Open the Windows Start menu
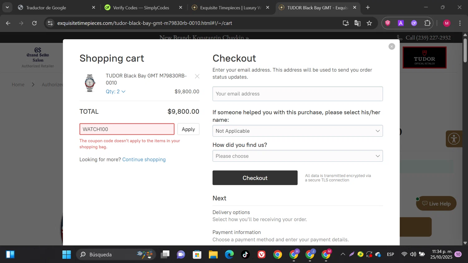The image size is (468, 263). (x=66, y=255)
